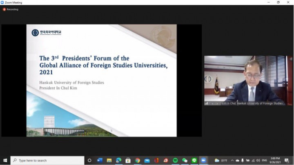The height and width of the screenshot is (165, 294).
Task: Open the red app icon beside Spotify
Action: point(166,161)
